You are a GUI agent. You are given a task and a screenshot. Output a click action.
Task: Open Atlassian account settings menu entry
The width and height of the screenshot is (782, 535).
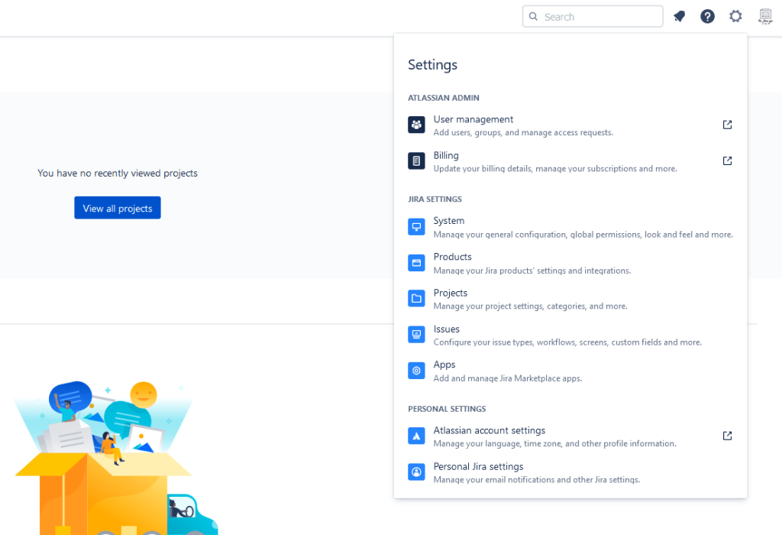pos(489,430)
